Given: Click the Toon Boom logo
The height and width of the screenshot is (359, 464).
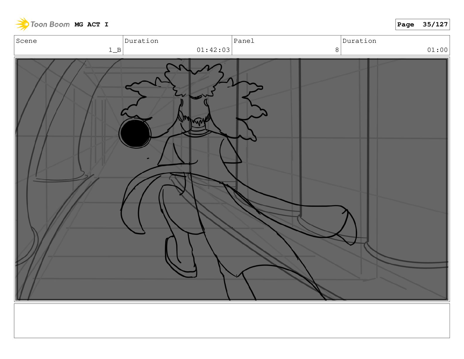Looking at the screenshot, I should click(43, 24).
